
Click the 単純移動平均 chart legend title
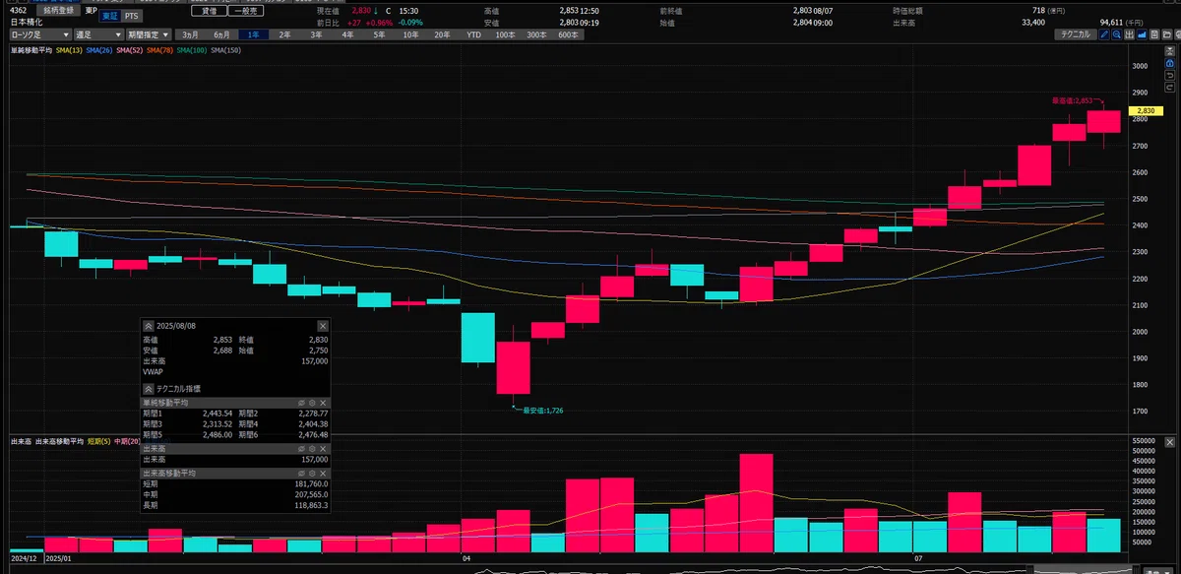tap(31, 50)
